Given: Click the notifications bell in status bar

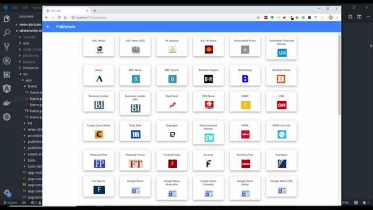Looking at the screenshot, I should [364, 202].
